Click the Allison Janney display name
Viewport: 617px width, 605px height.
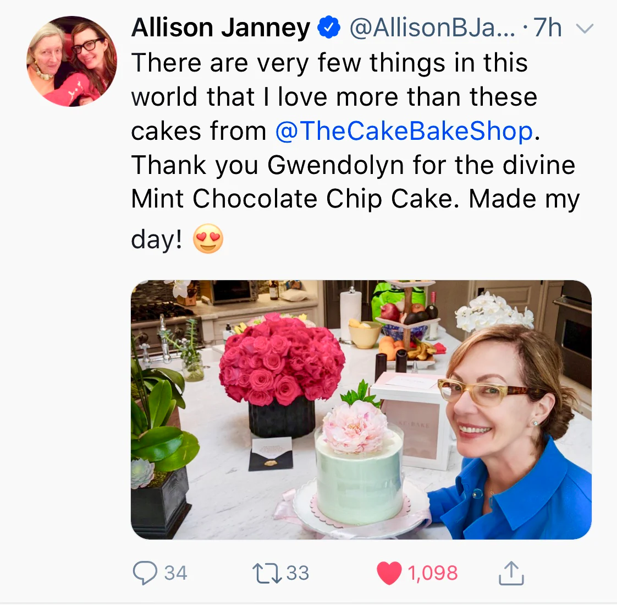[x=221, y=28]
